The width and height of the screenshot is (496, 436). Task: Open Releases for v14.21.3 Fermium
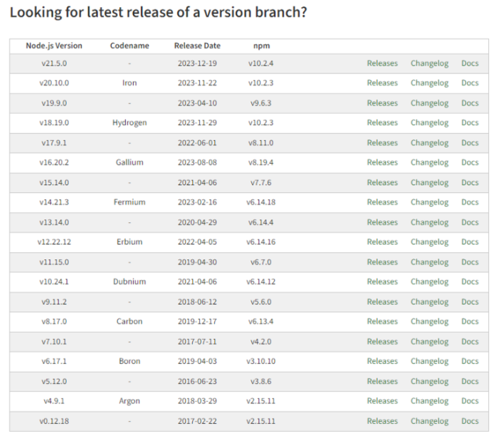(x=382, y=202)
